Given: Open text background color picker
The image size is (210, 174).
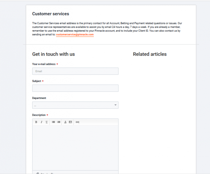Looking at the screenshot, I should point(71,122).
